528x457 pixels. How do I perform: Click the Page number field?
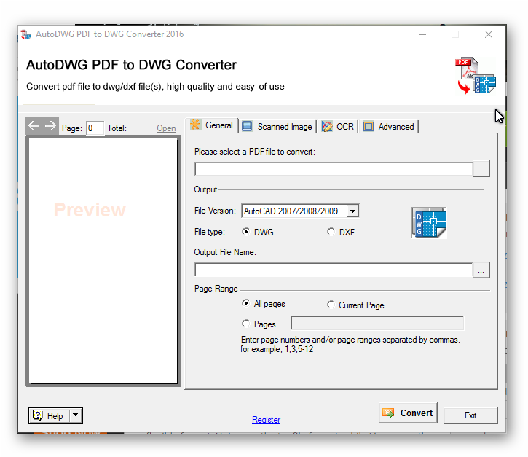point(95,128)
